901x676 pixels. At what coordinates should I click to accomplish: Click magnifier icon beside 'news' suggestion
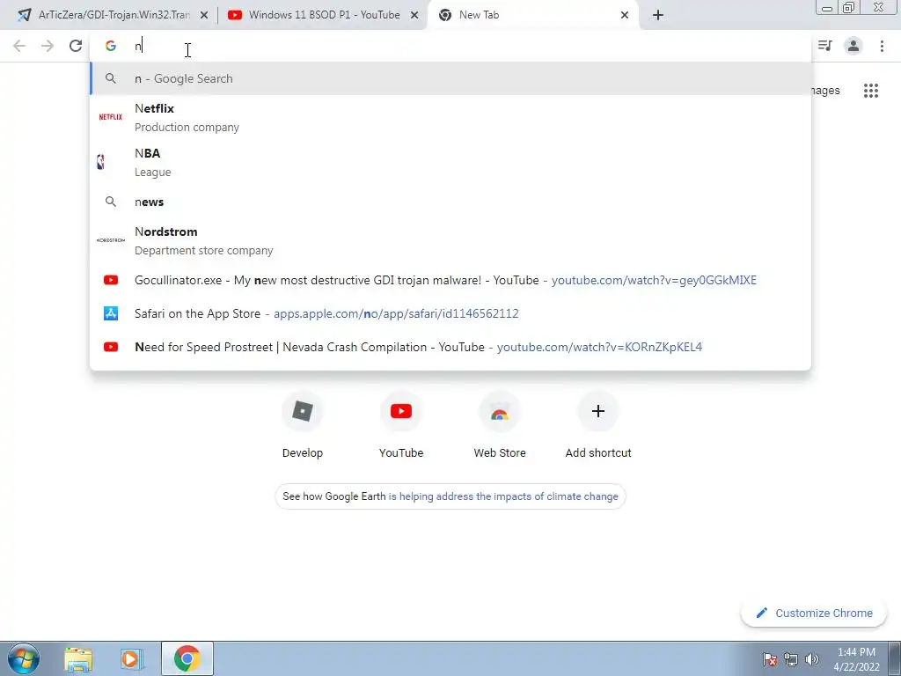[110, 202]
